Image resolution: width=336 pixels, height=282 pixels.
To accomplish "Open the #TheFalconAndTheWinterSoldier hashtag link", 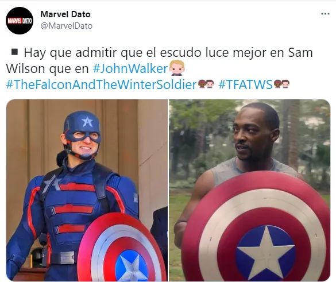I will point(101,84).
